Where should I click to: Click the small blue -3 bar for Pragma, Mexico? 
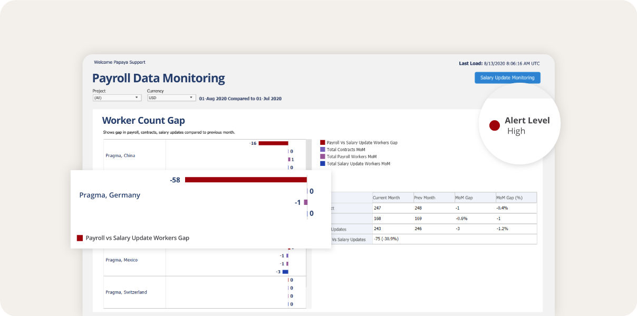point(285,272)
